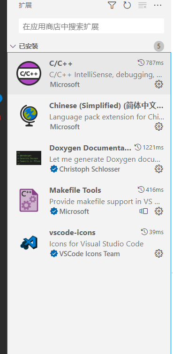Click the installed count badge showing 5
173x354 pixels.
pyautogui.click(x=159, y=46)
